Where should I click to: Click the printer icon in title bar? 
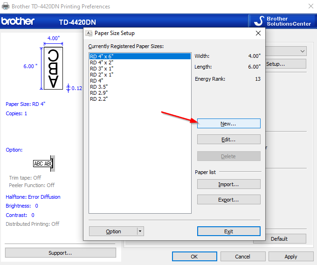tap(6, 6)
